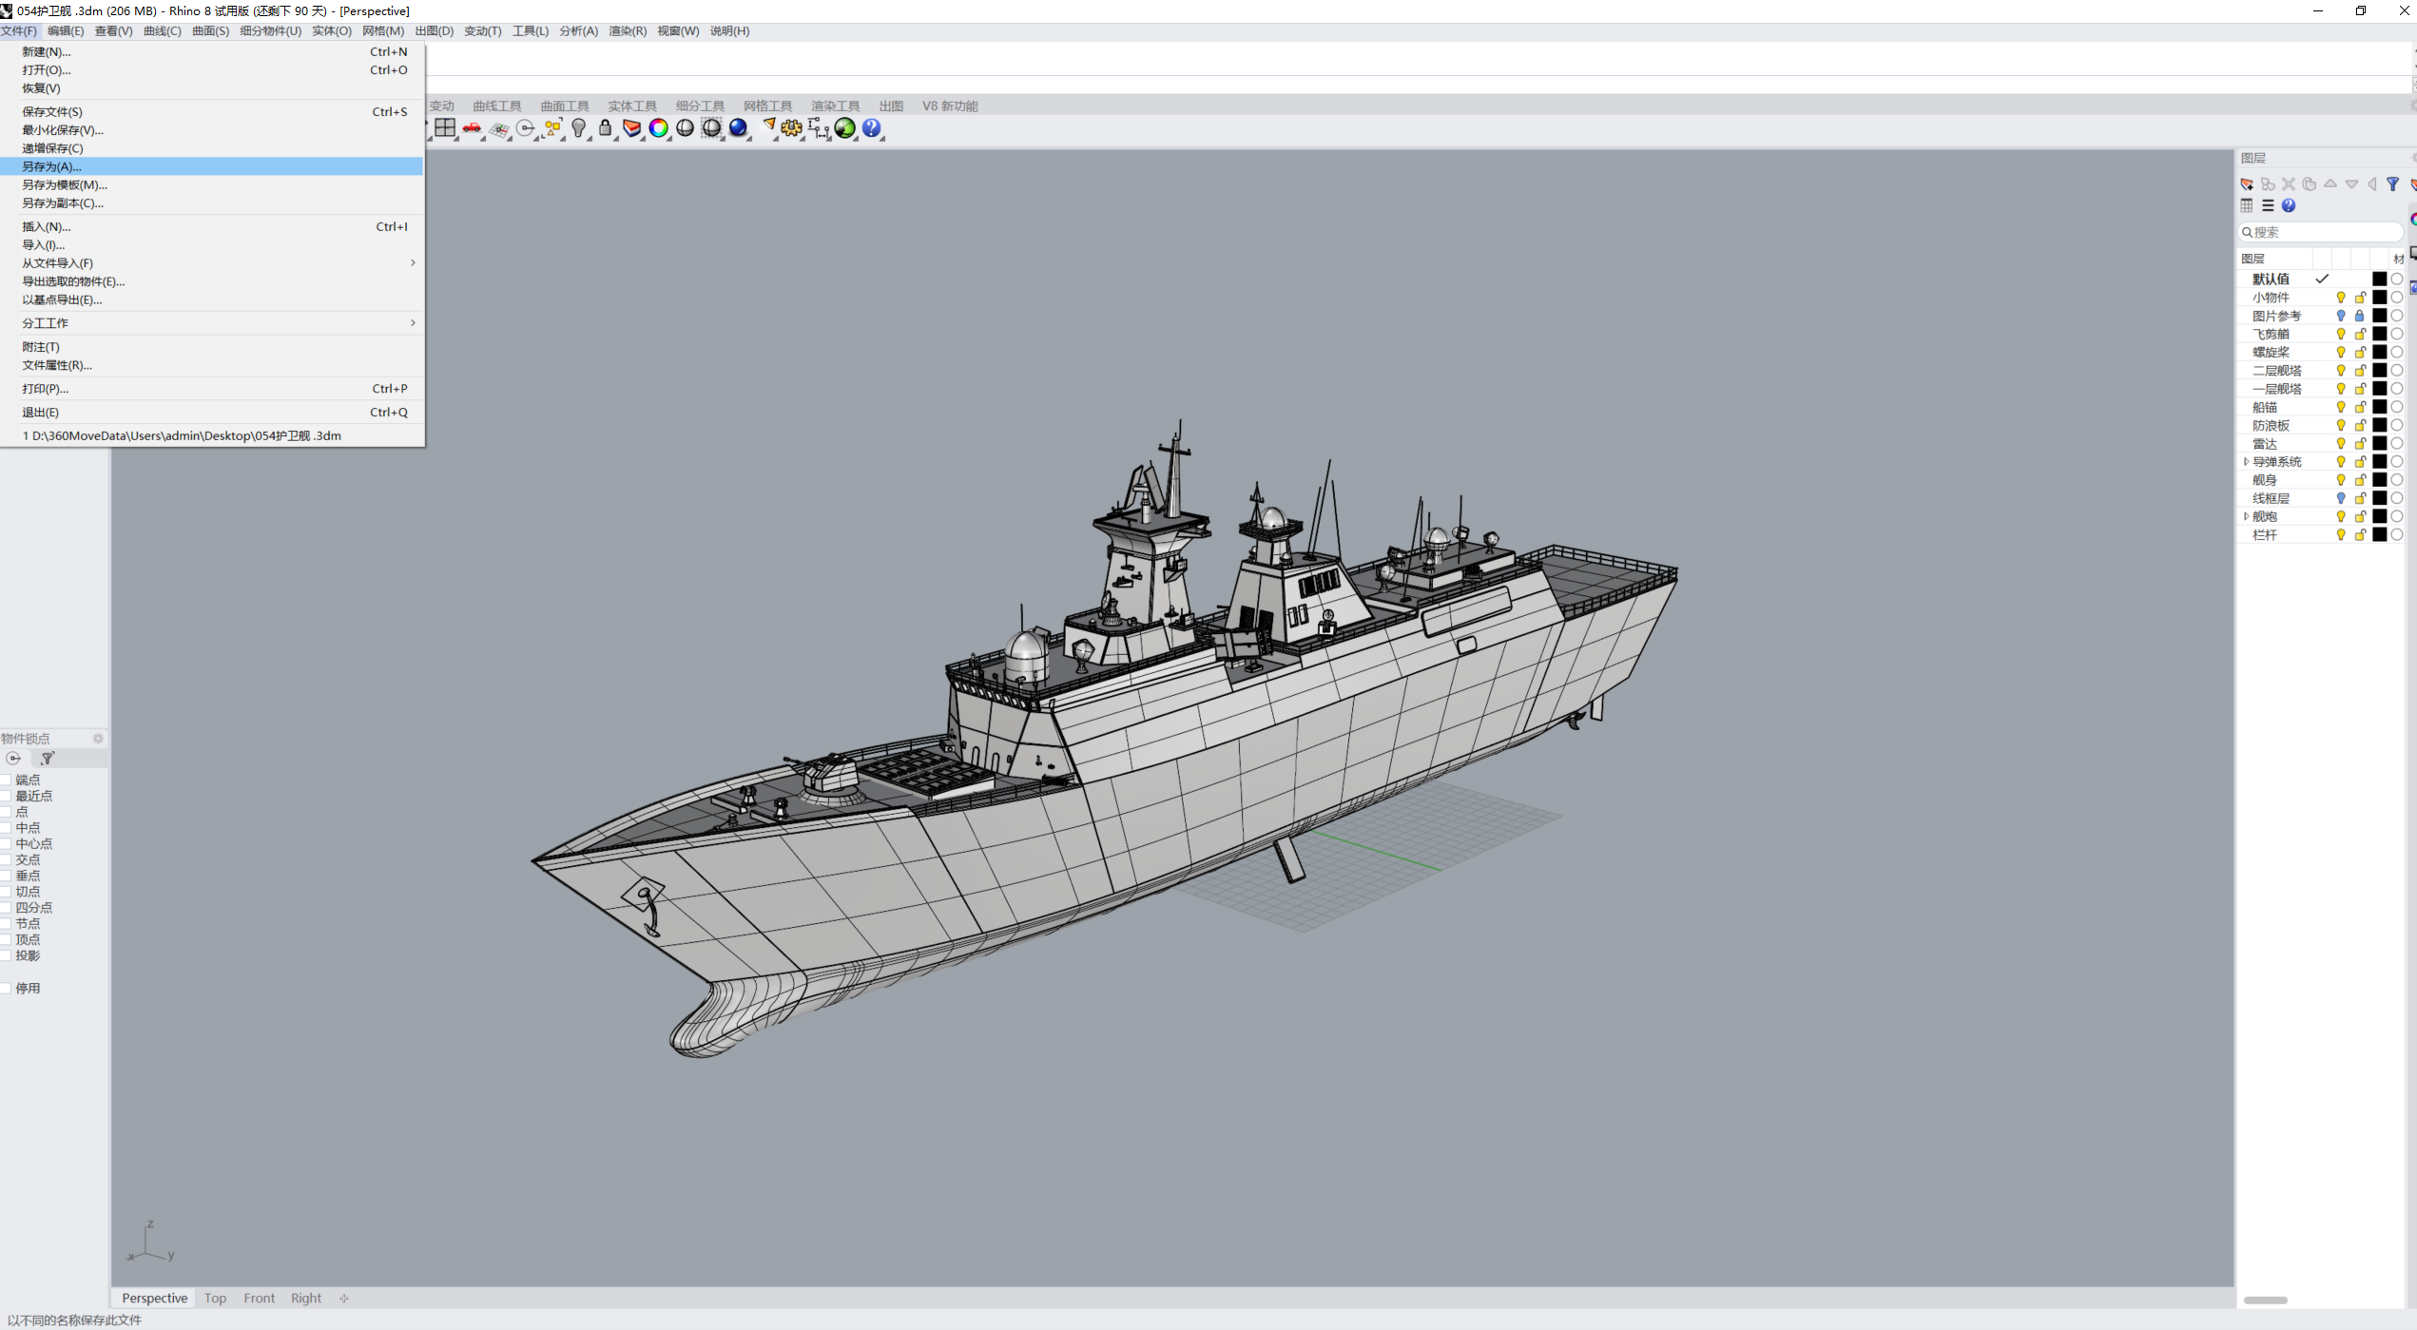This screenshot has height=1330, width=2417.
Task: Click the red car zoom-extents toolbar icon
Action: click(x=472, y=127)
